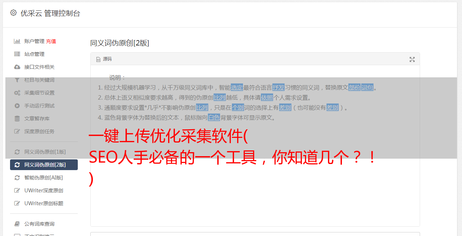Click the refresh icon beside 智能伪原创[AI版]
462x236 pixels.
(17, 178)
